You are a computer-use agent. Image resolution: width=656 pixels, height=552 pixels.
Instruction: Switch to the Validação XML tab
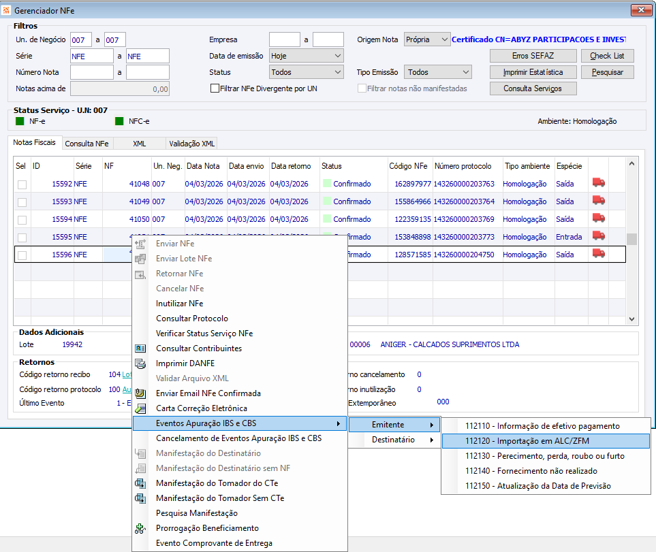(192, 144)
